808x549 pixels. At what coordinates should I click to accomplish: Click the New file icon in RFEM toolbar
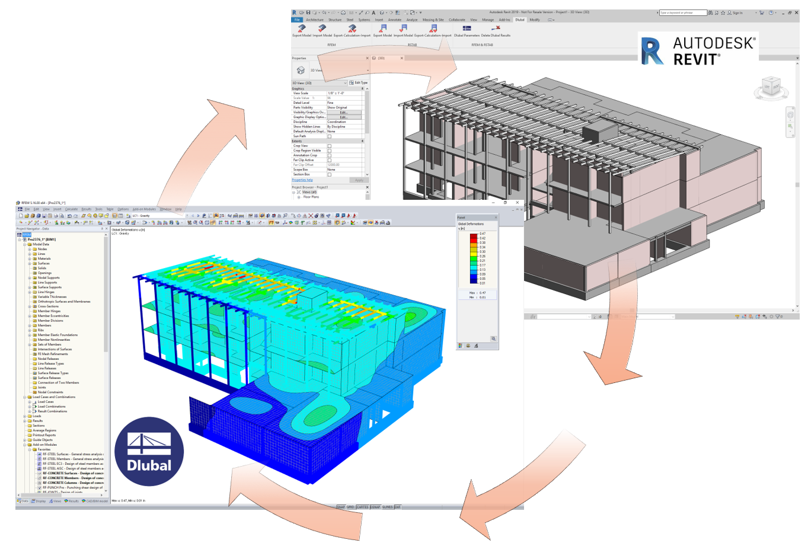pyautogui.click(x=21, y=216)
